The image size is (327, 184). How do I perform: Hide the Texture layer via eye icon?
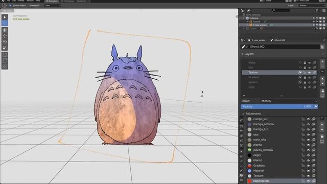coord(310,73)
